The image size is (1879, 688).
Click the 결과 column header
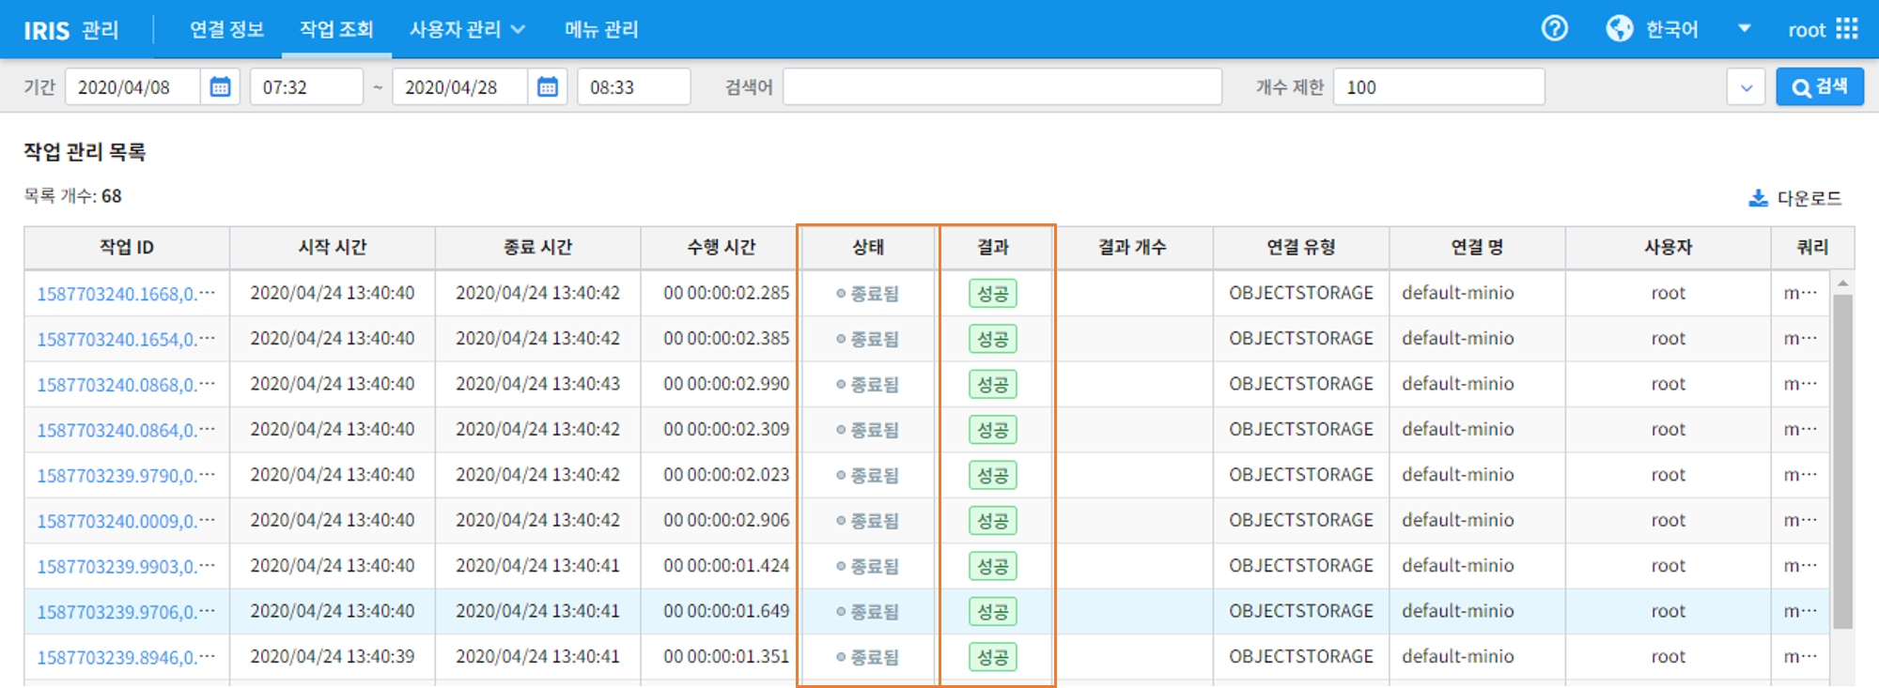pos(993,247)
